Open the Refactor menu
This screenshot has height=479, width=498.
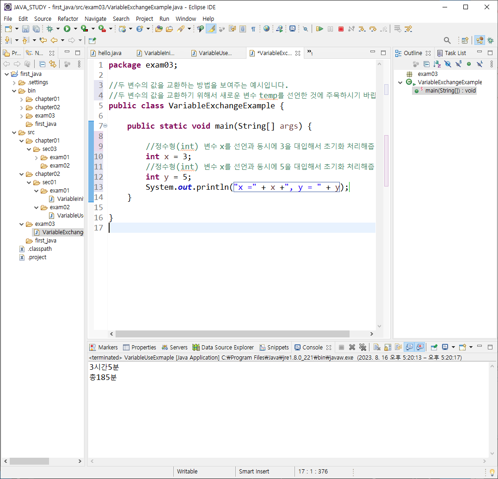tap(68, 19)
